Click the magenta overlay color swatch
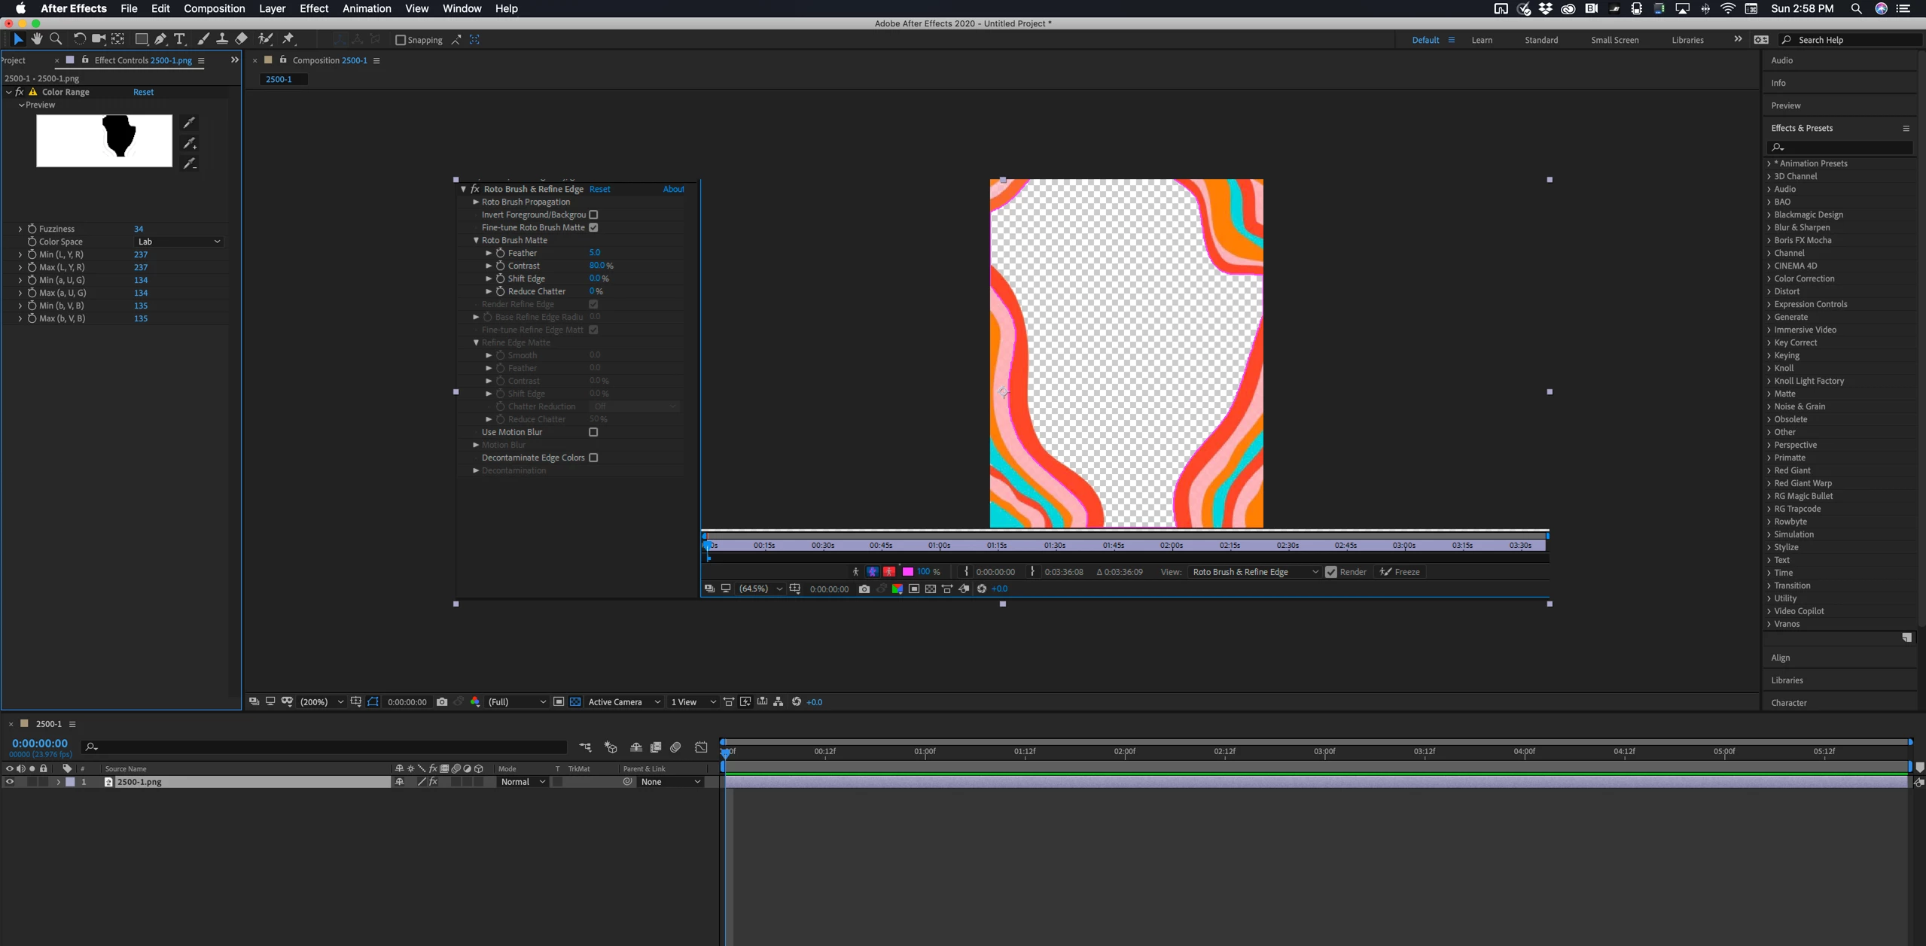The height and width of the screenshot is (946, 1926). click(x=907, y=572)
